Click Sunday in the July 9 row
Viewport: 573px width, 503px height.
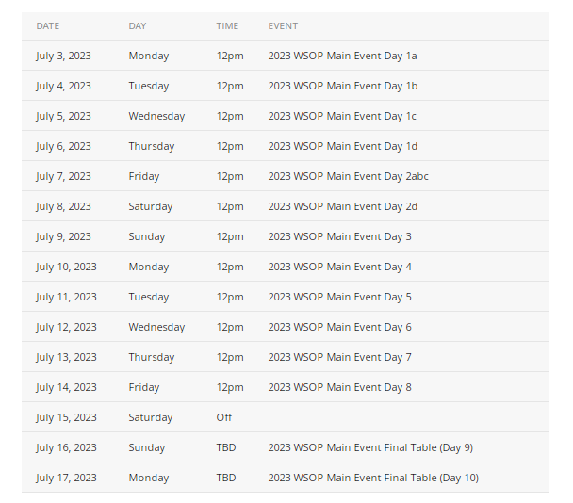tap(147, 236)
